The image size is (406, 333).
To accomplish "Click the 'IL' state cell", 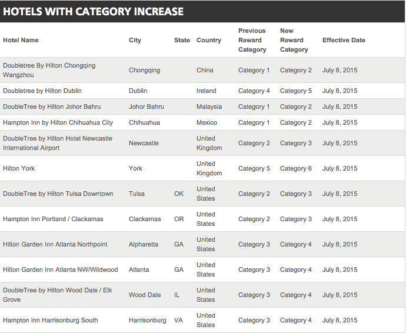I will pyautogui.click(x=177, y=295).
